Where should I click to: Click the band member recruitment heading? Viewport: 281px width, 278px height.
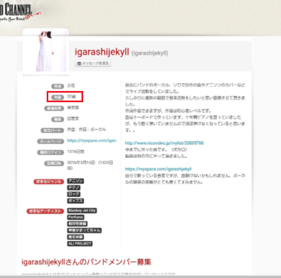[87, 262]
